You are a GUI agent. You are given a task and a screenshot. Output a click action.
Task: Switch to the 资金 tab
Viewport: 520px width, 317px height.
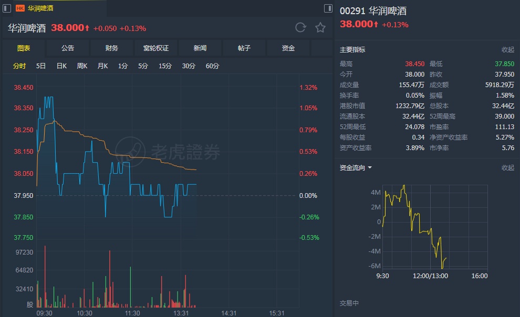coord(288,48)
